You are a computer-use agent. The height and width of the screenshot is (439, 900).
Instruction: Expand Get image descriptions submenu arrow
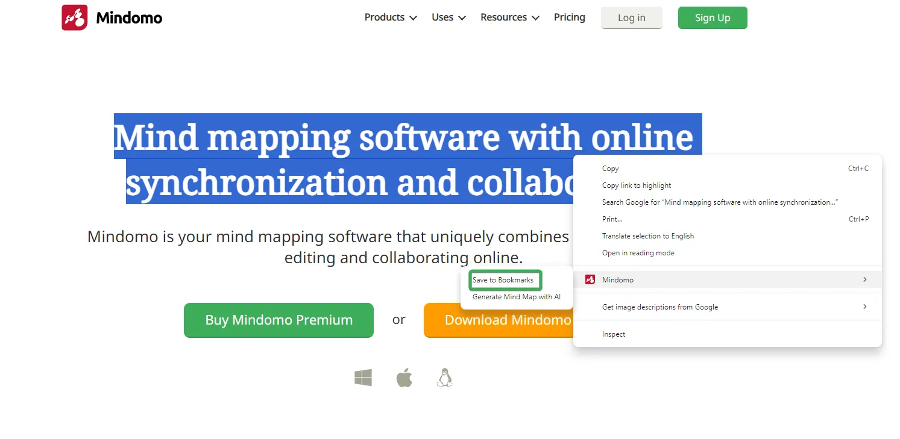(865, 307)
